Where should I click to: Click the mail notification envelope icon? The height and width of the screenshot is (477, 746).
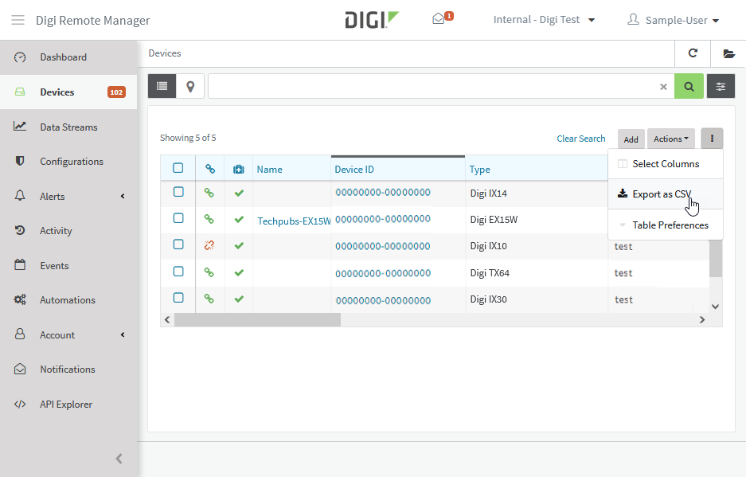(x=439, y=19)
